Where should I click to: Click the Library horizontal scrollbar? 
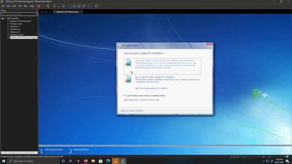coord(19,153)
